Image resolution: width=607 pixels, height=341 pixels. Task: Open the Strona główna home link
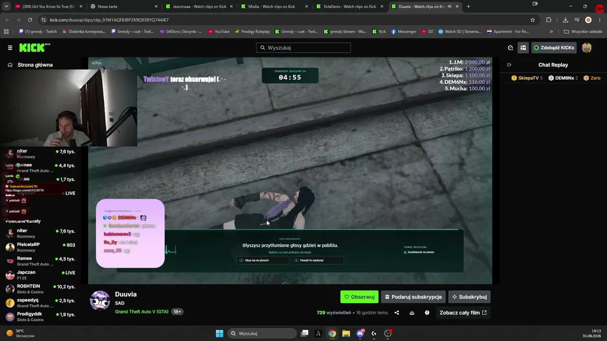point(30,65)
